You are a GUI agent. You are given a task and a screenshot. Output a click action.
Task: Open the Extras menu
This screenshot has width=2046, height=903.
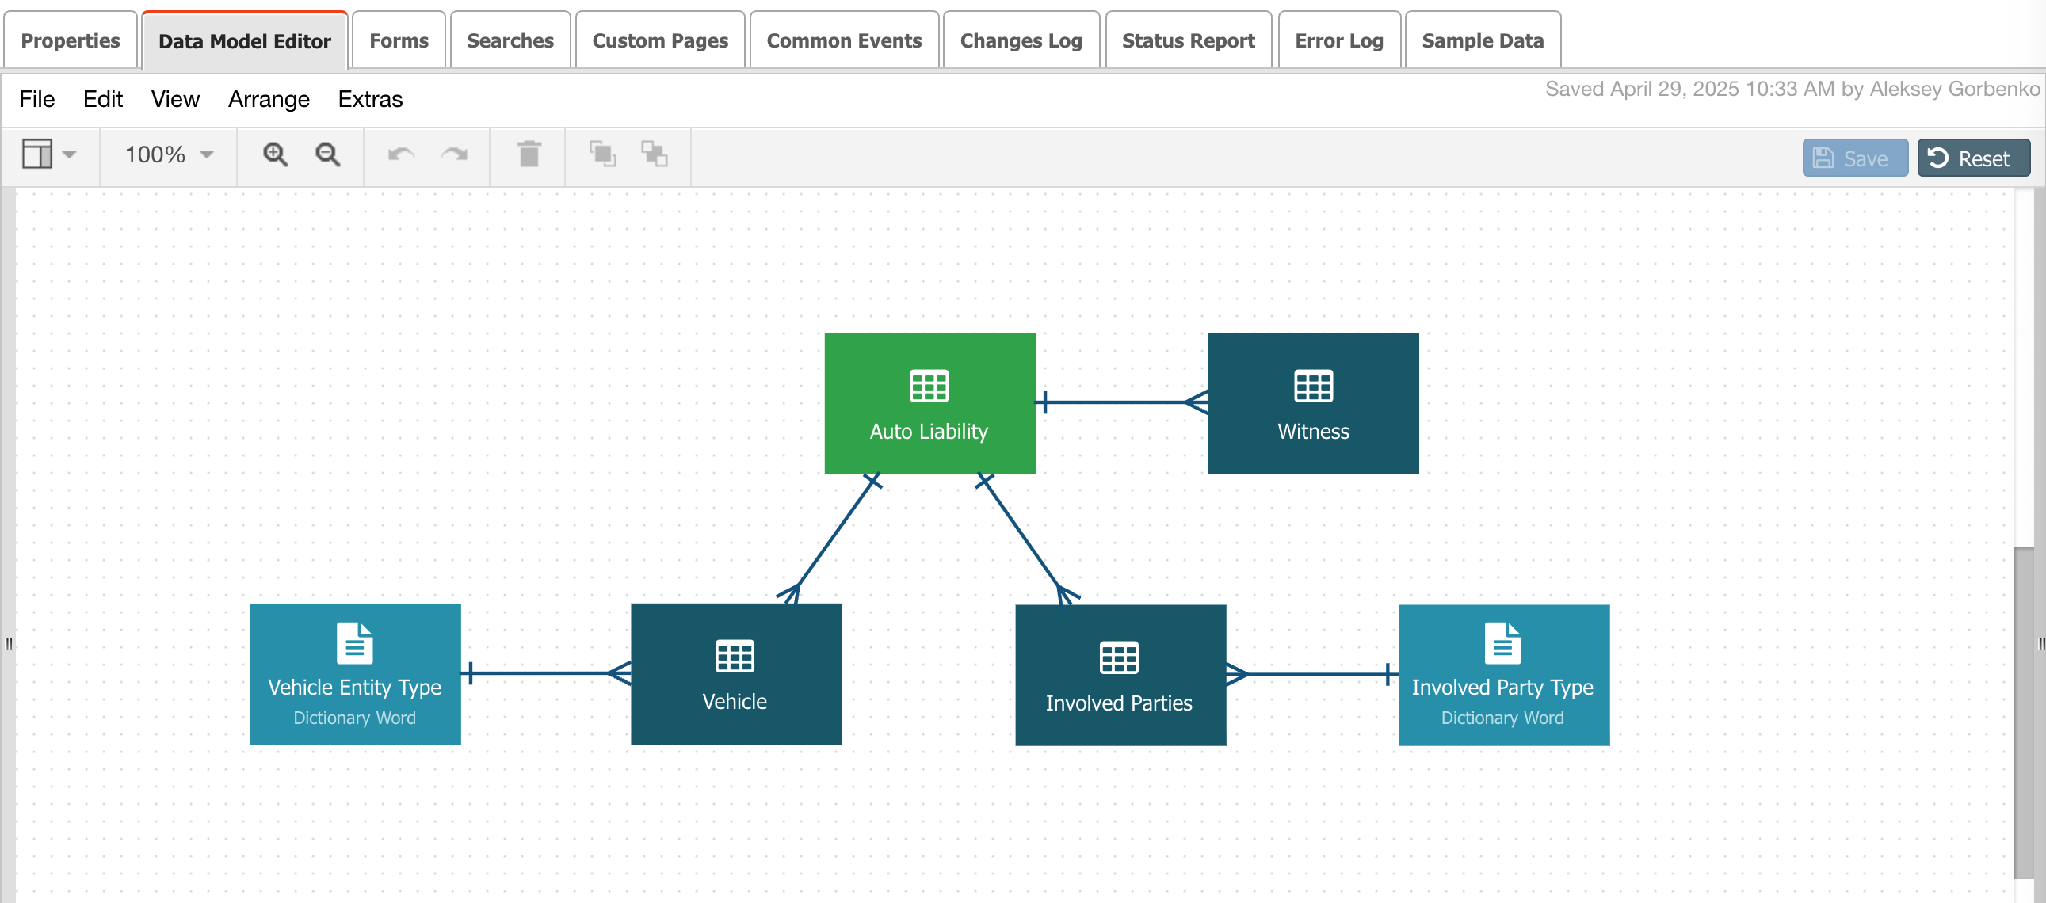click(370, 99)
